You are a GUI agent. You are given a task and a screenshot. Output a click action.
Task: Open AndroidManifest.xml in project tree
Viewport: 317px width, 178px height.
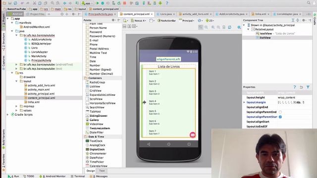36,27
